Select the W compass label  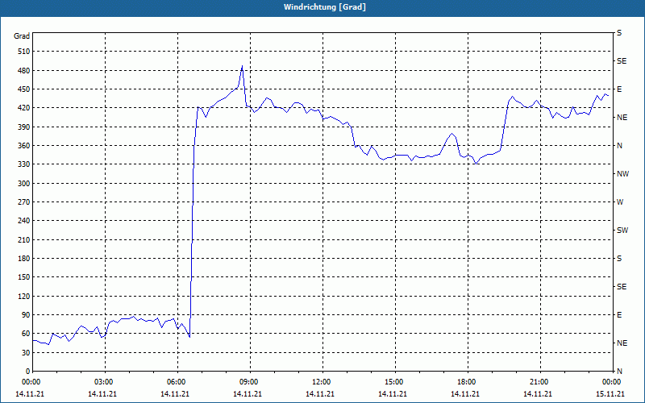tap(620, 202)
